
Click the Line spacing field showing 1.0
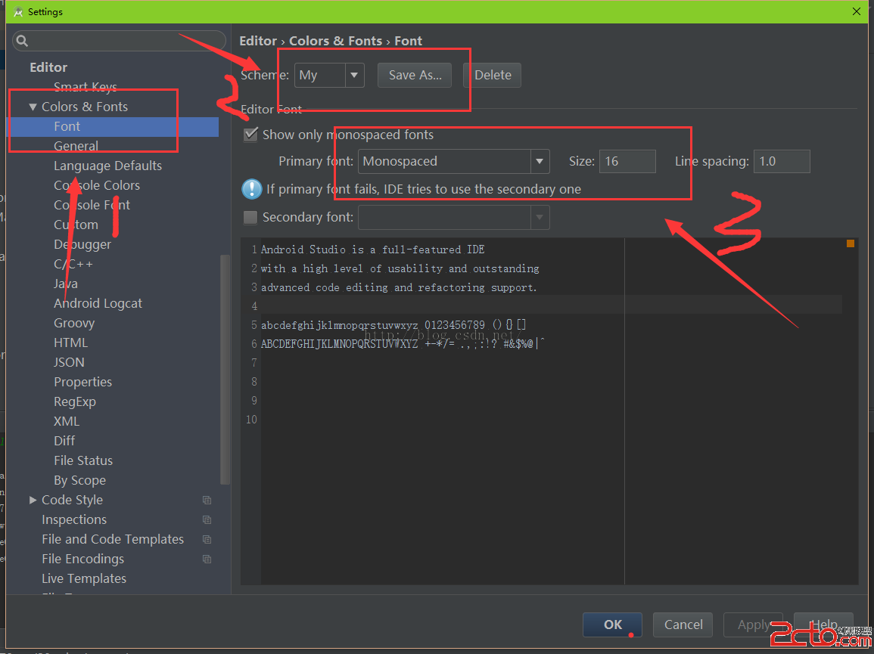782,162
